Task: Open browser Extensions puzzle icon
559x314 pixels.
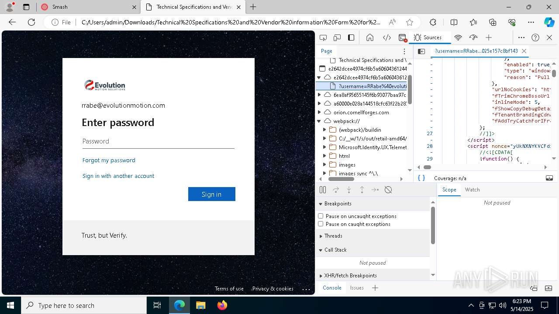Action: [x=433, y=22]
